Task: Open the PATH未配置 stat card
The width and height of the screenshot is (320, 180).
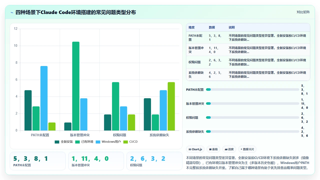Action: [38, 161]
